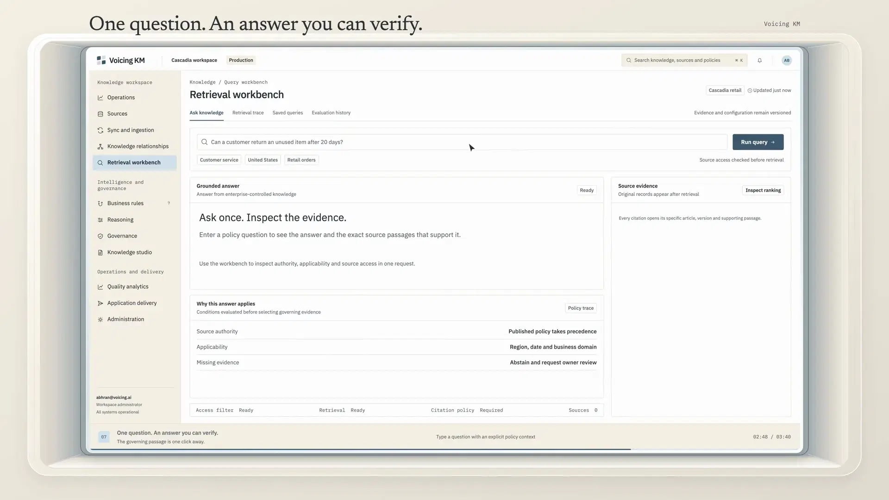The image size is (889, 500).
Task: Click the Missing evidence row
Action: [396, 362]
